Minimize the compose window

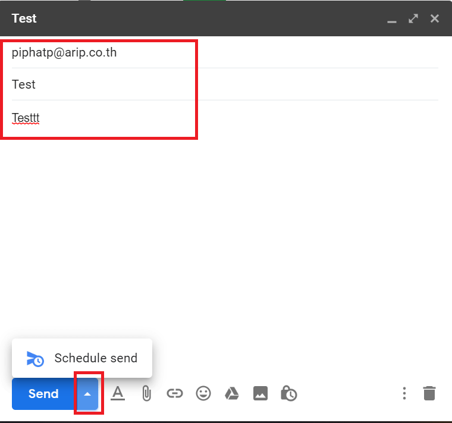click(392, 19)
